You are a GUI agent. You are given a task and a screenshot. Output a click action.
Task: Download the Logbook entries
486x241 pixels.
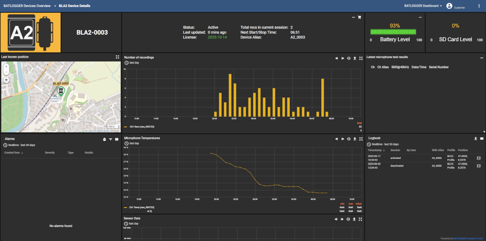pyautogui.click(x=476, y=139)
